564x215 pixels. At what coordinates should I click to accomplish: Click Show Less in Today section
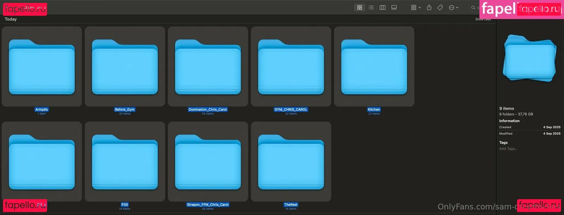483,19
